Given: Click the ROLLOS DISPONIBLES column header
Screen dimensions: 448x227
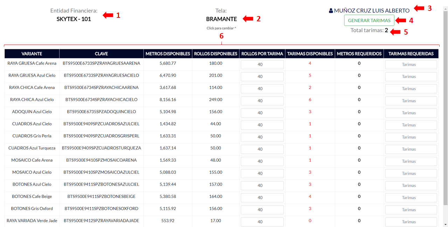Looking at the screenshot, I should pyautogui.click(x=216, y=54).
